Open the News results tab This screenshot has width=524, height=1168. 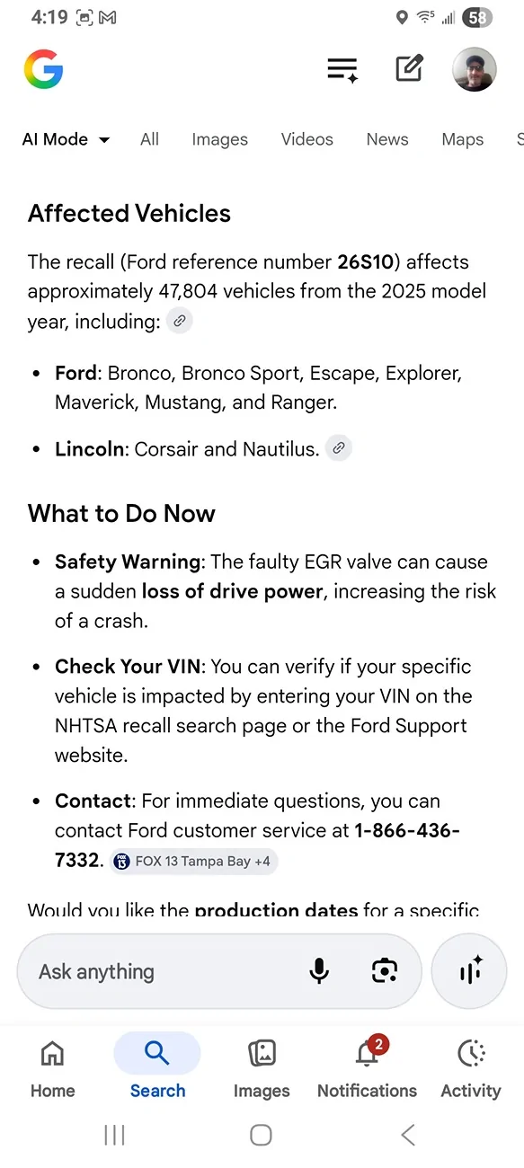[387, 139]
